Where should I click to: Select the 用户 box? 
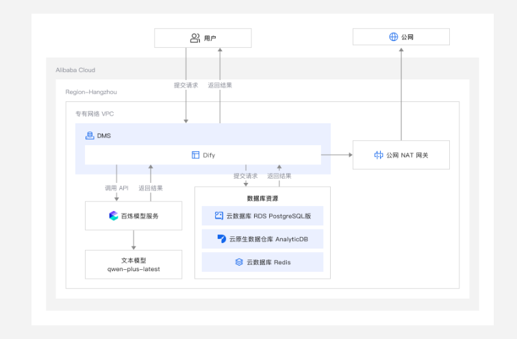[203, 38]
